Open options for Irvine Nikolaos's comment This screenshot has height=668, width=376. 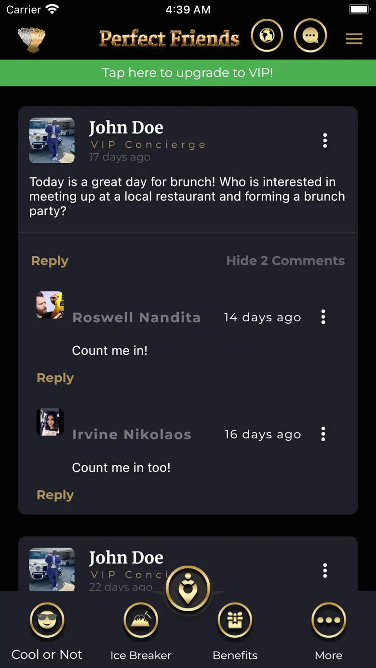click(x=323, y=434)
